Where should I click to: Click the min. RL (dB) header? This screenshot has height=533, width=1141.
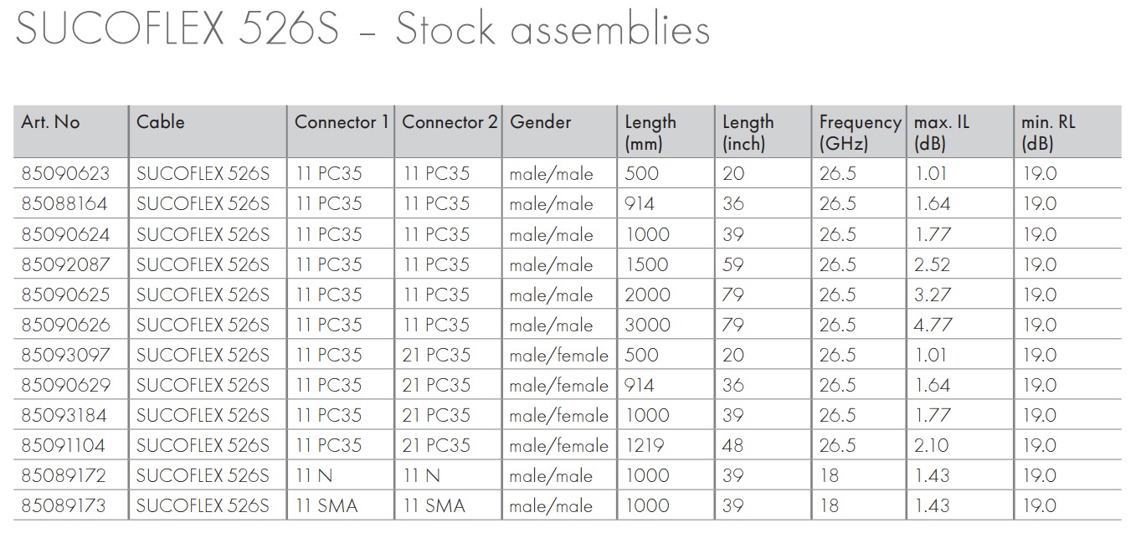[1048, 132]
